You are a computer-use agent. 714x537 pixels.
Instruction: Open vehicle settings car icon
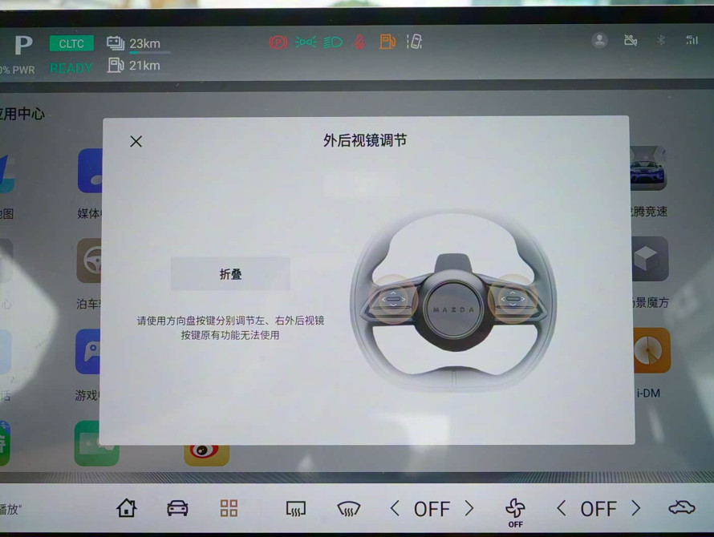[177, 508]
